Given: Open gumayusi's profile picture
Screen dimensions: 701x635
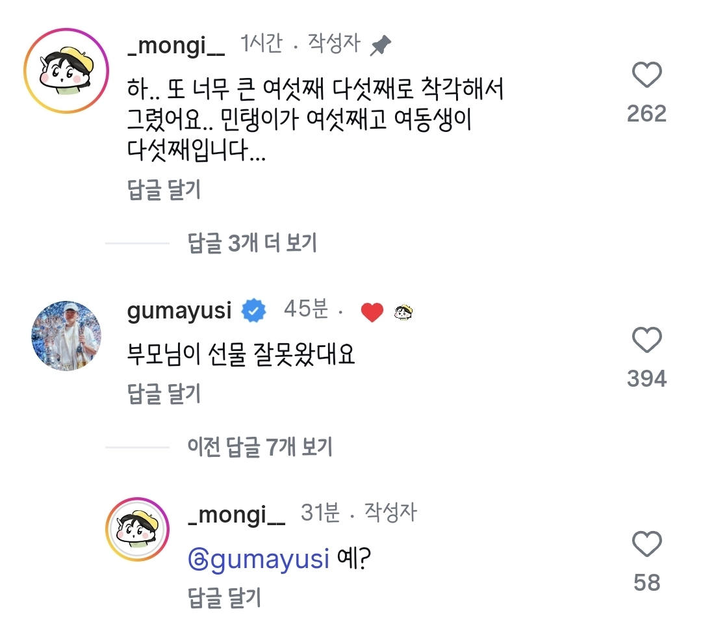Looking at the screenshot, I should click(x=66, y=336).
